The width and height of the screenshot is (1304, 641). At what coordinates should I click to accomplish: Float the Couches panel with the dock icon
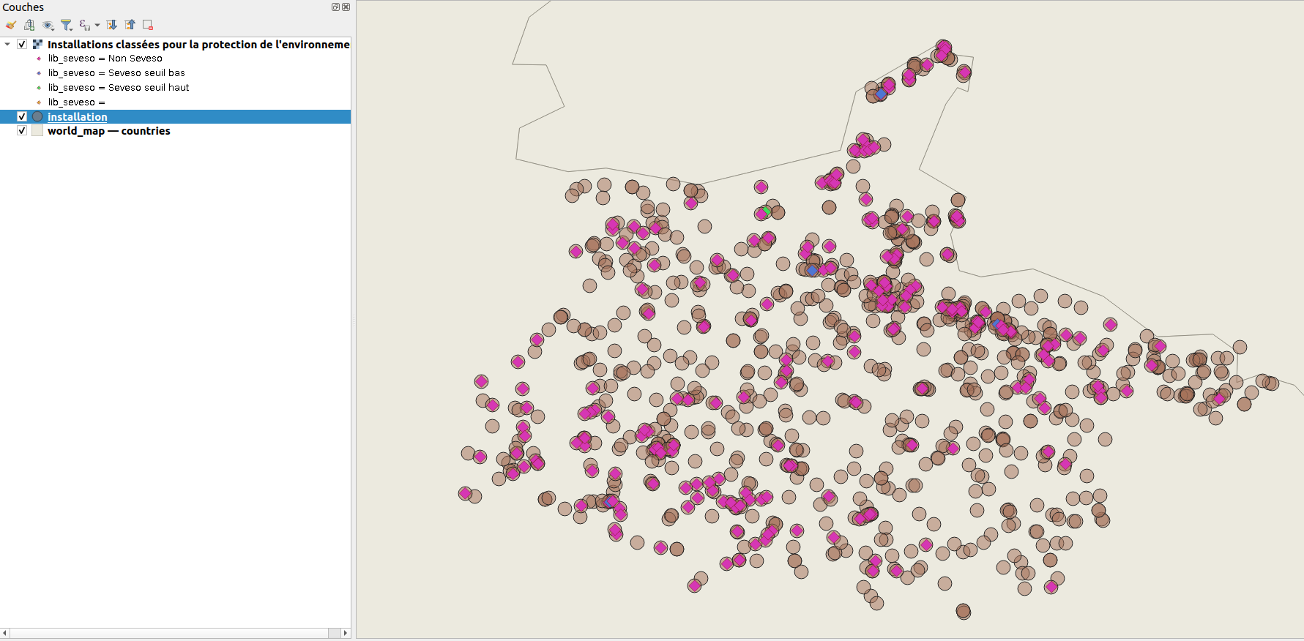335,7
